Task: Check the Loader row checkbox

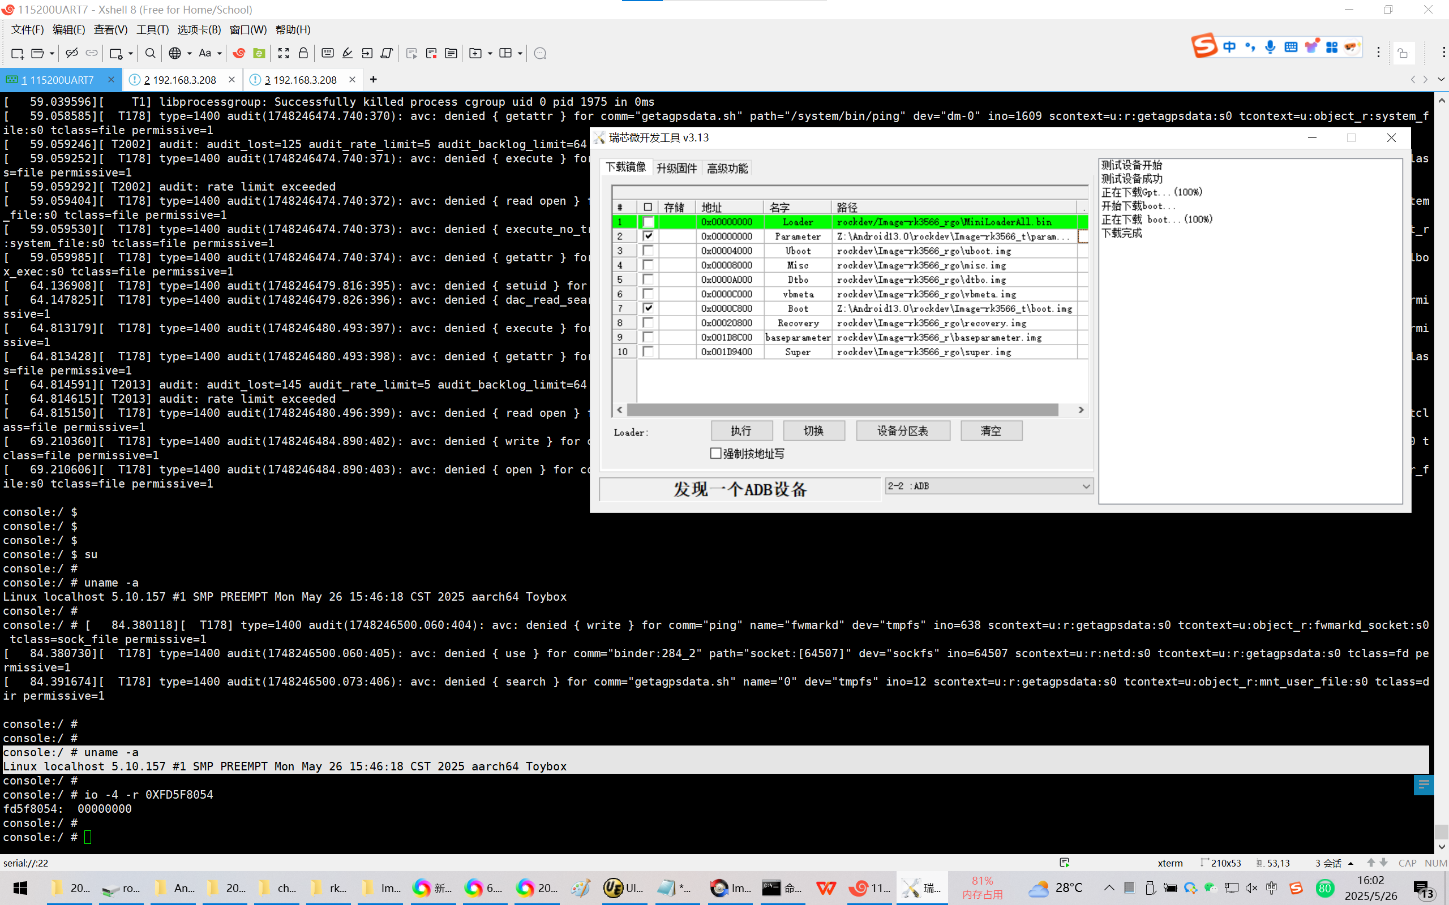Action: 648,222
